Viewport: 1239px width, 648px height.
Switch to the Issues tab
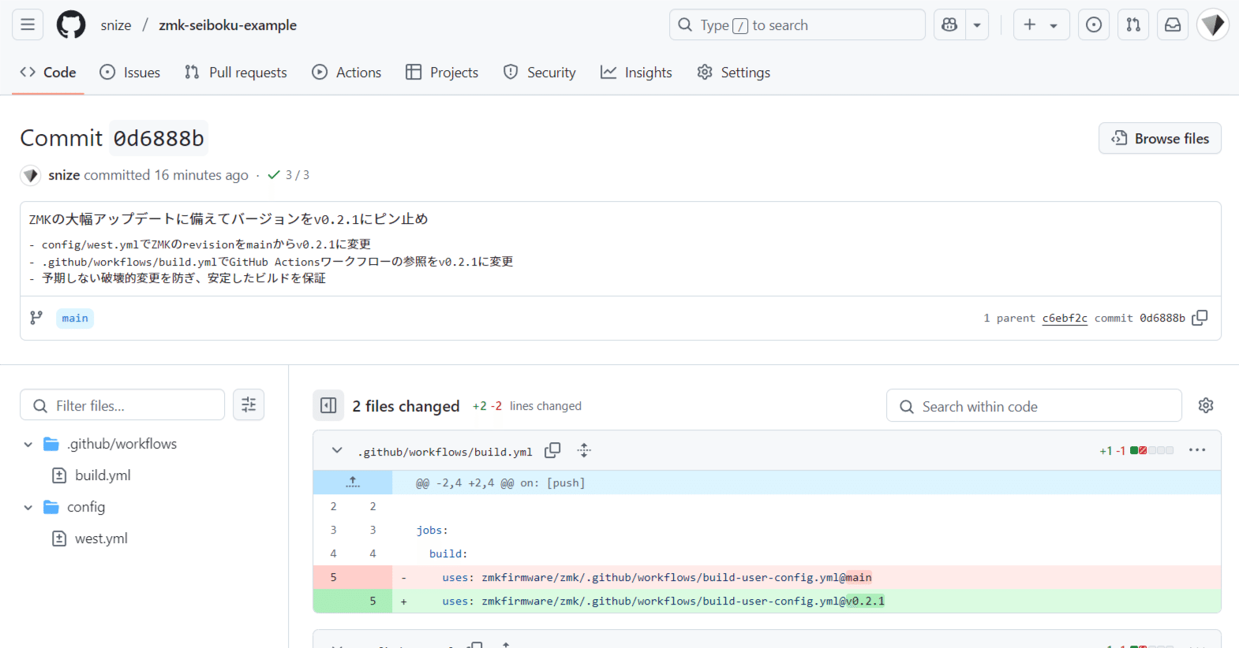coord(130,73)
